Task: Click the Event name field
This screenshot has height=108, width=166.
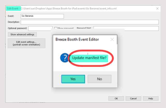Action: (x=42, y=16)
